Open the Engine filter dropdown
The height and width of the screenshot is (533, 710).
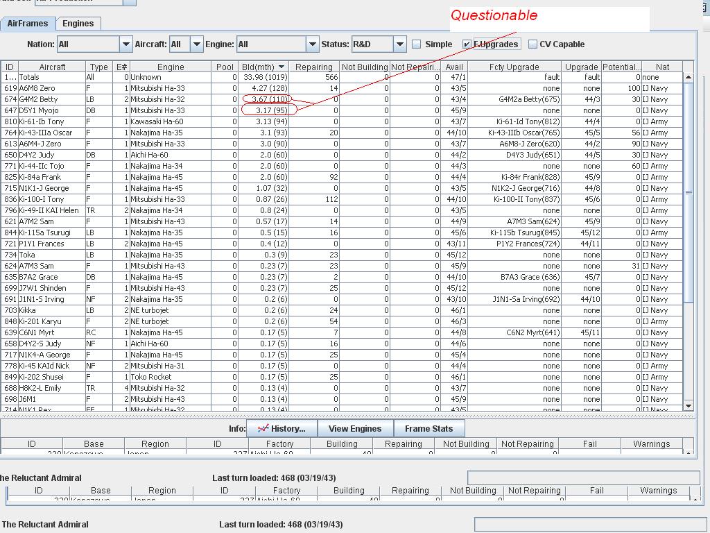click(312, 44)
